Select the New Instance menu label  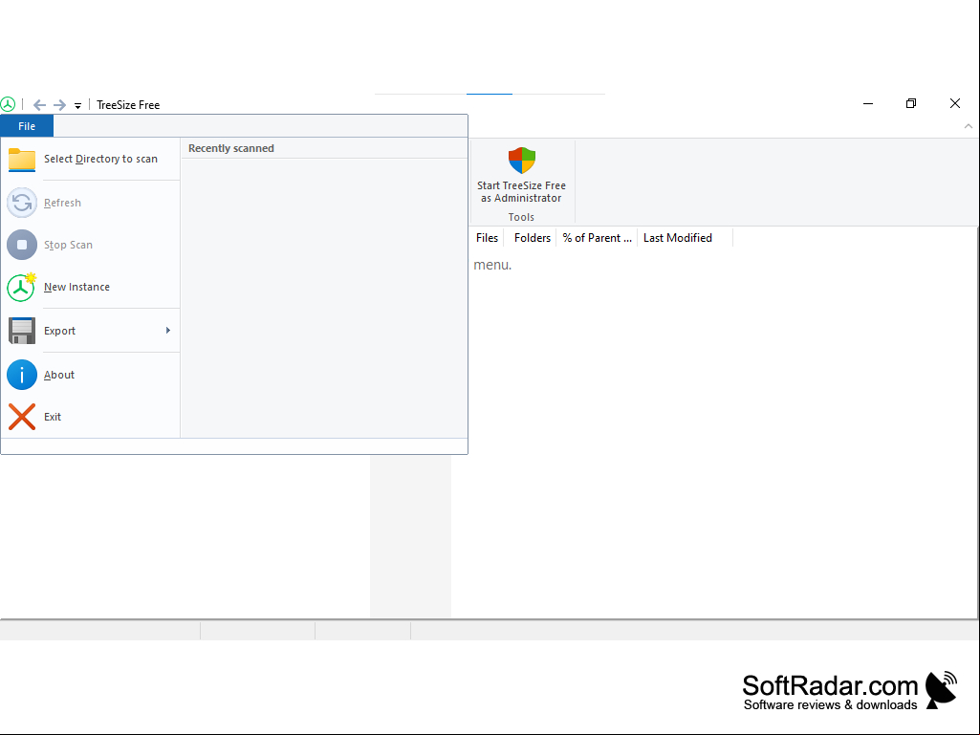tap(76, 287)
